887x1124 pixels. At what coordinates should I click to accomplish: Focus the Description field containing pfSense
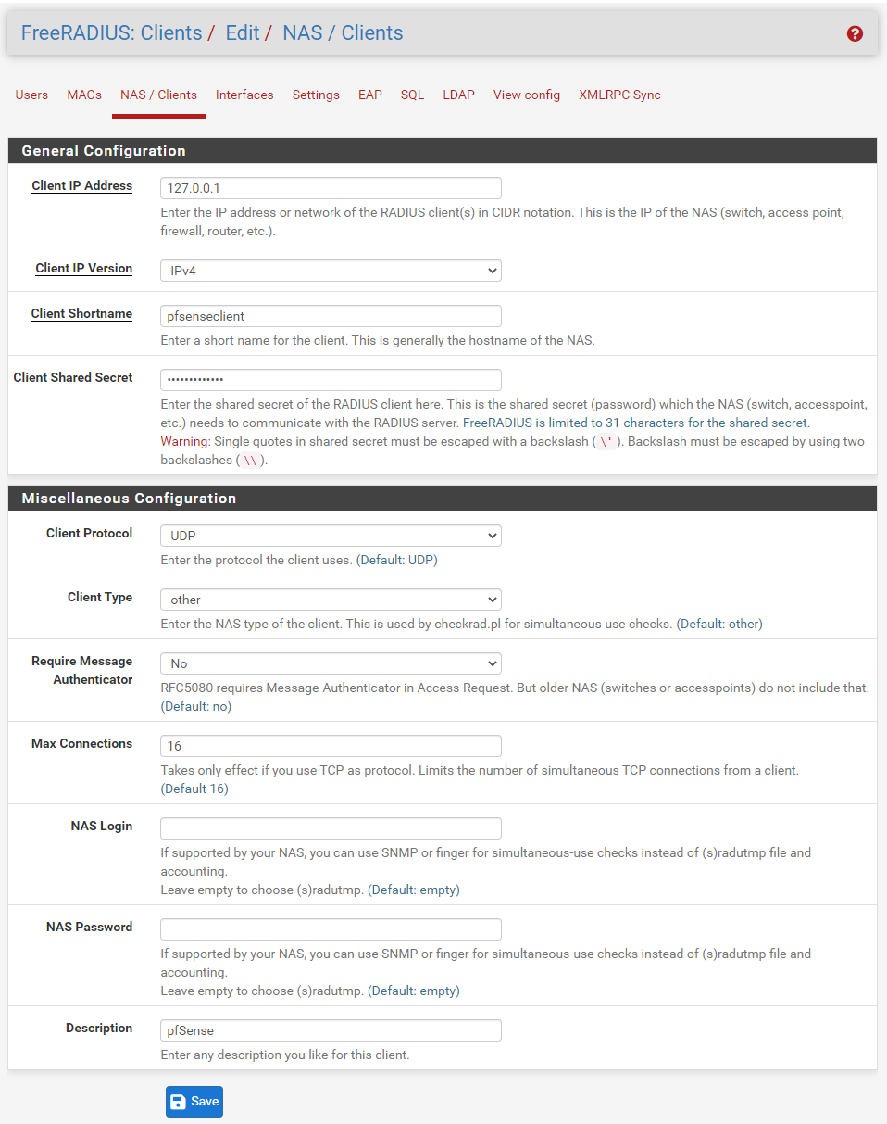click(331, 1030)
